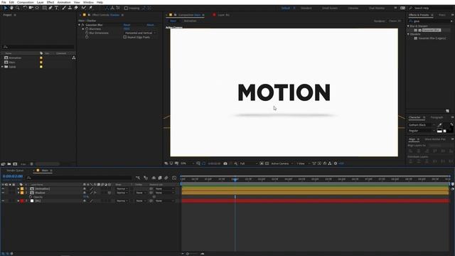Click the Blurriness value
The height and width of the screenshot is (256, 455).
pyautogui.click(x=127, y=29)
